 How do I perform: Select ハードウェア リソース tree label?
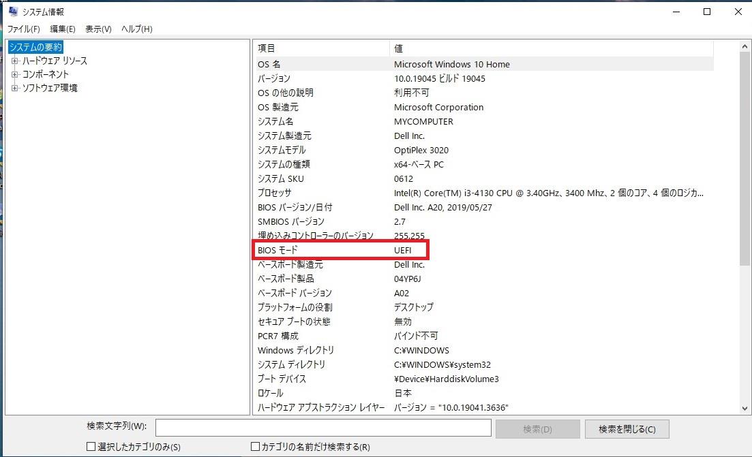tap(55, 61)
